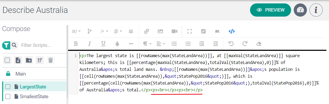Insert an image with picture icon
Screen dimensions: 329x104
coord(160,31)
